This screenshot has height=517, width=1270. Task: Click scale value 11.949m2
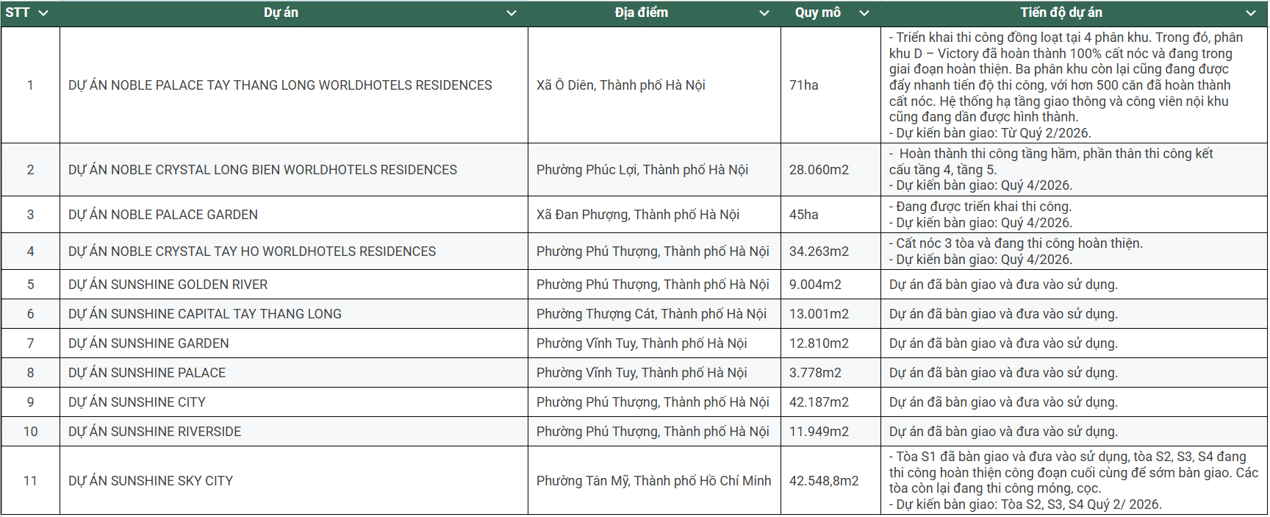(x=819, y=432)
